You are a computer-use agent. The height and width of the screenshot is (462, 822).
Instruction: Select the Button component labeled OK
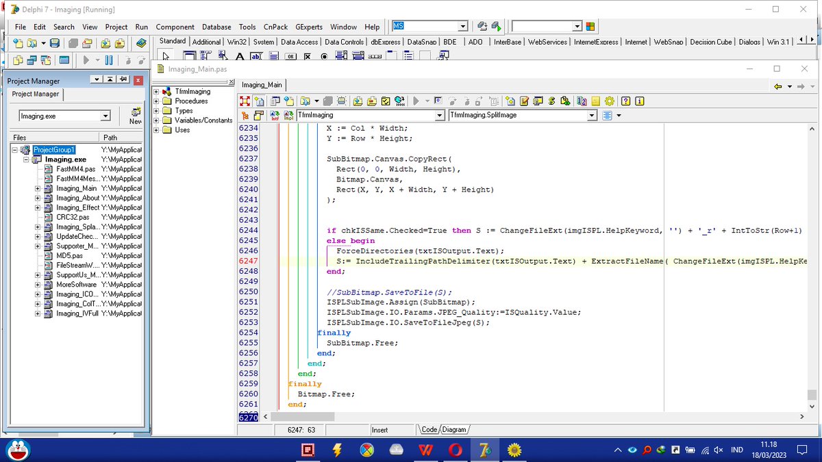[290, 57]
